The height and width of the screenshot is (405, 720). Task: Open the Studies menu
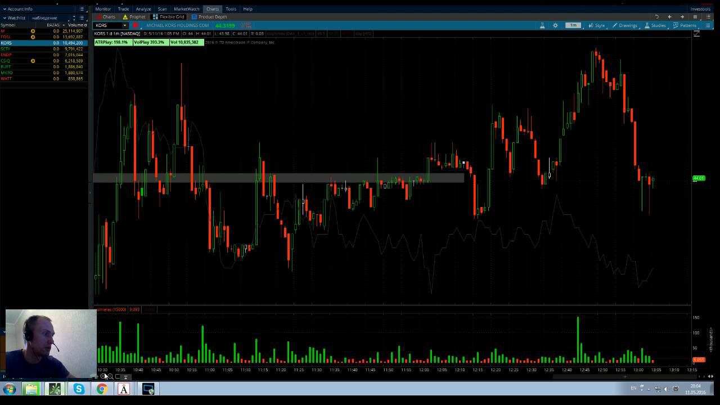[655, 25]
